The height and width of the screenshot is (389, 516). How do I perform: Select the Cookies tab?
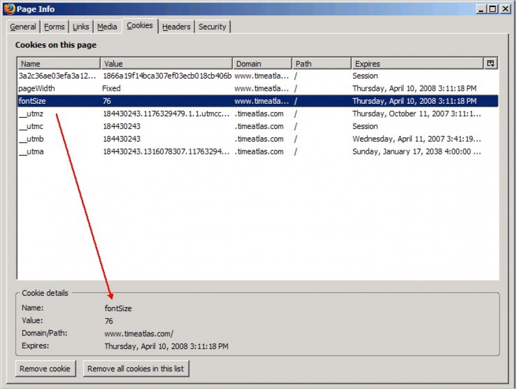coord(140,26)
